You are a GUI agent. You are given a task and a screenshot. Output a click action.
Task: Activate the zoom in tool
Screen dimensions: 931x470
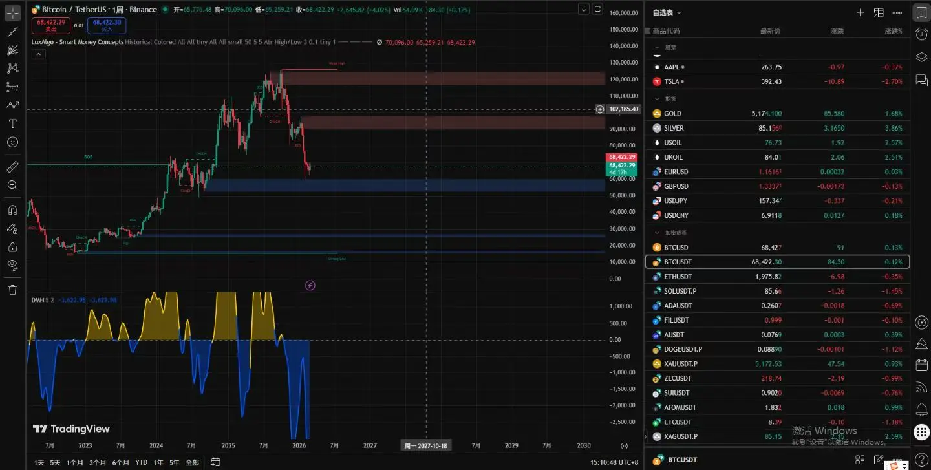coord(12,185)
